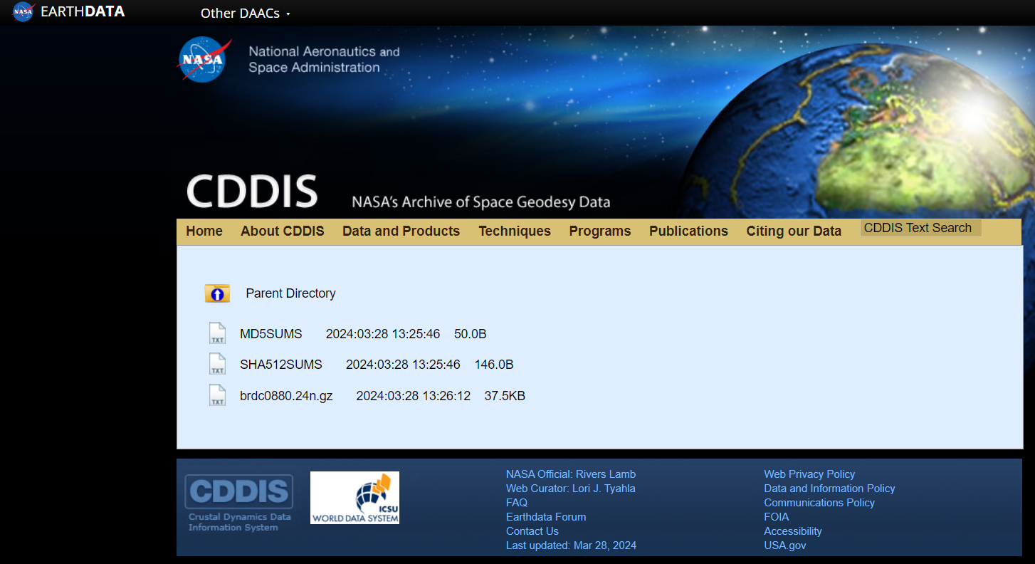Open the Web Privacy Policy link
Image resolution: width=1035 pixels, height=564 pixels.
coord(809,474)
